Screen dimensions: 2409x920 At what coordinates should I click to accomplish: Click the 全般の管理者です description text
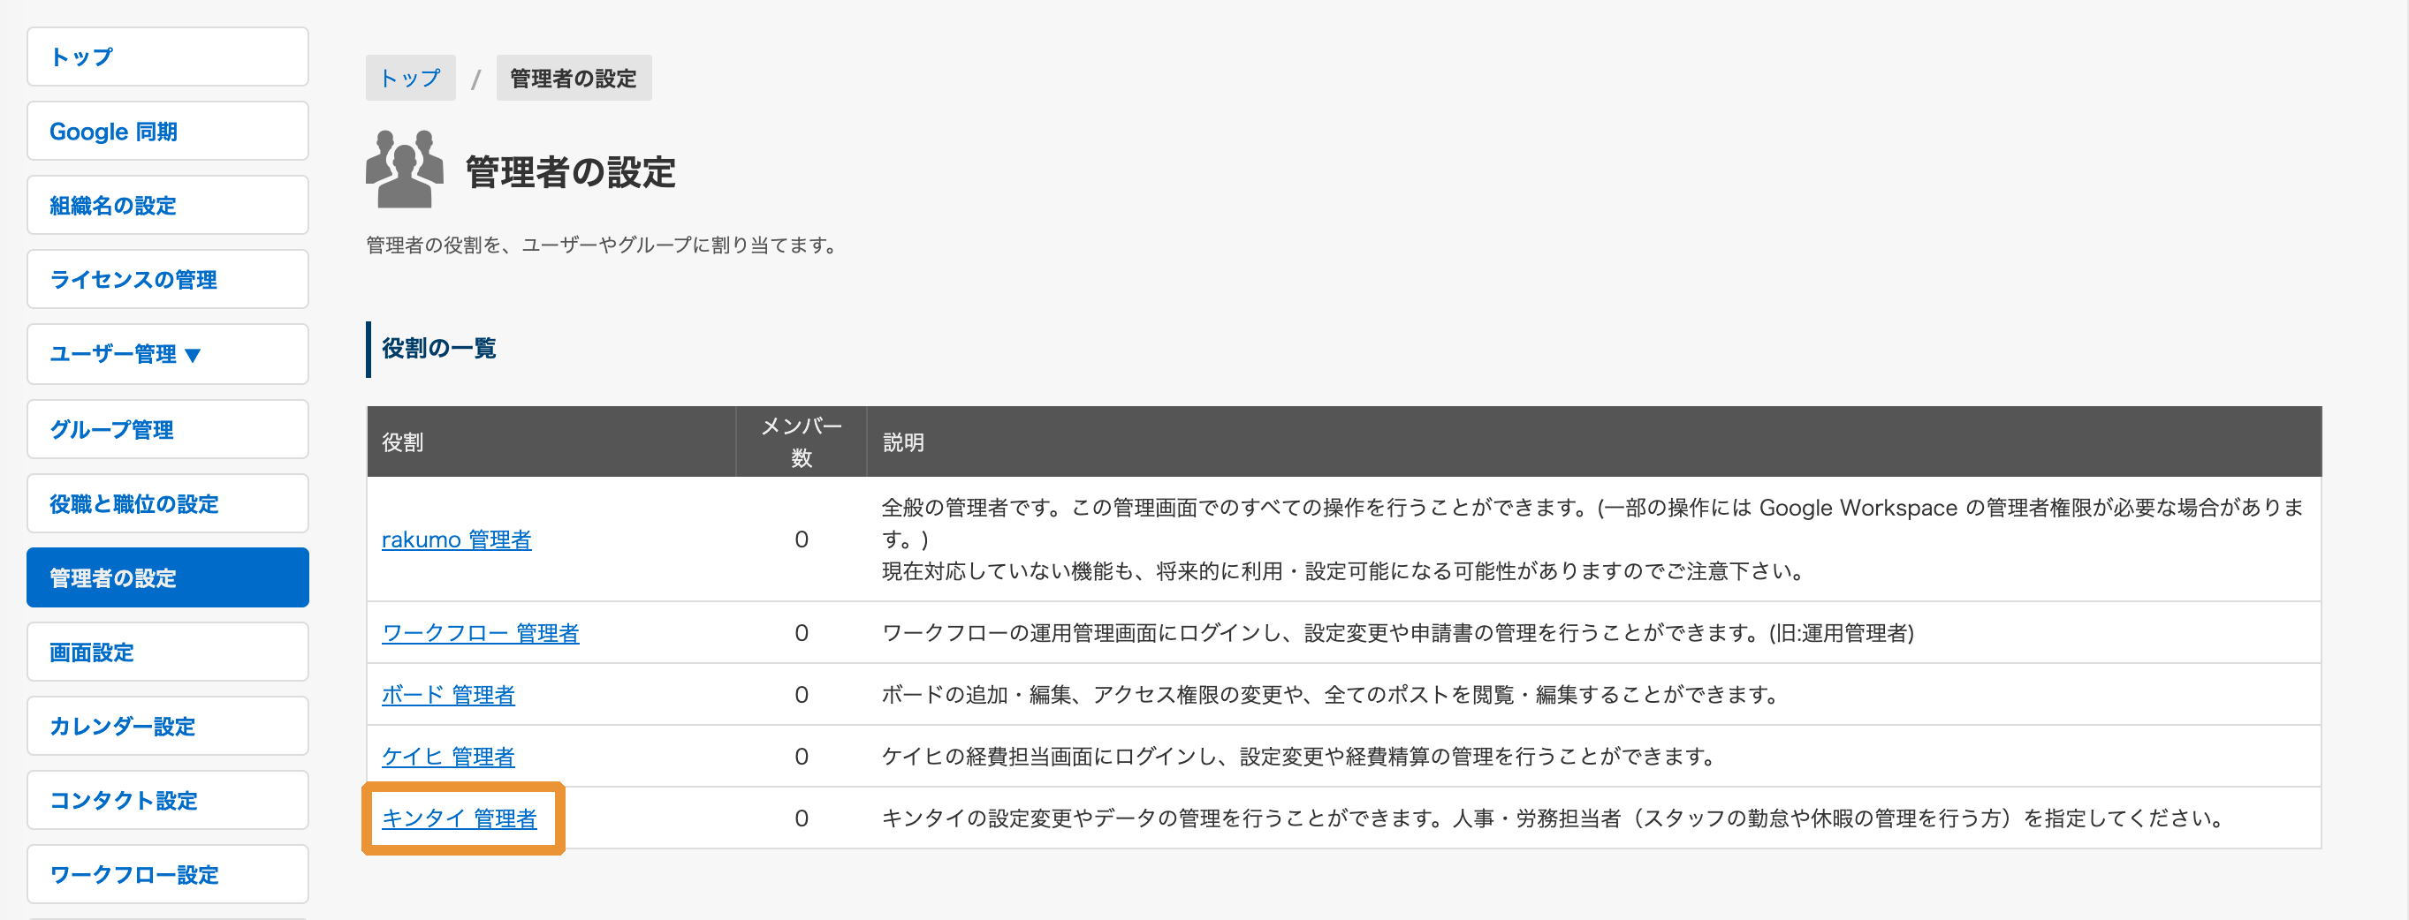(1592, 539)
